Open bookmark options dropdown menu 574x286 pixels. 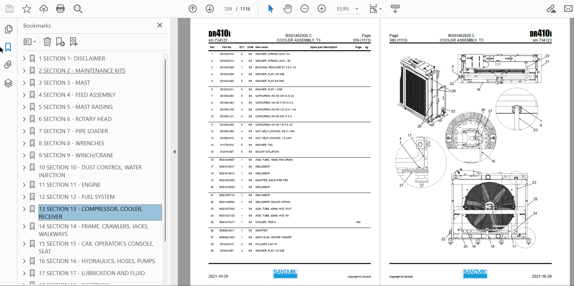(30, 42)
